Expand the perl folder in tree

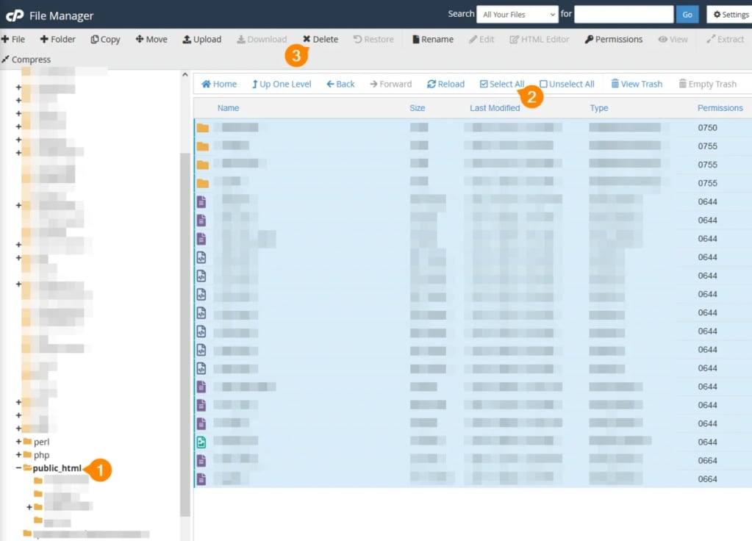click(18, 441)
